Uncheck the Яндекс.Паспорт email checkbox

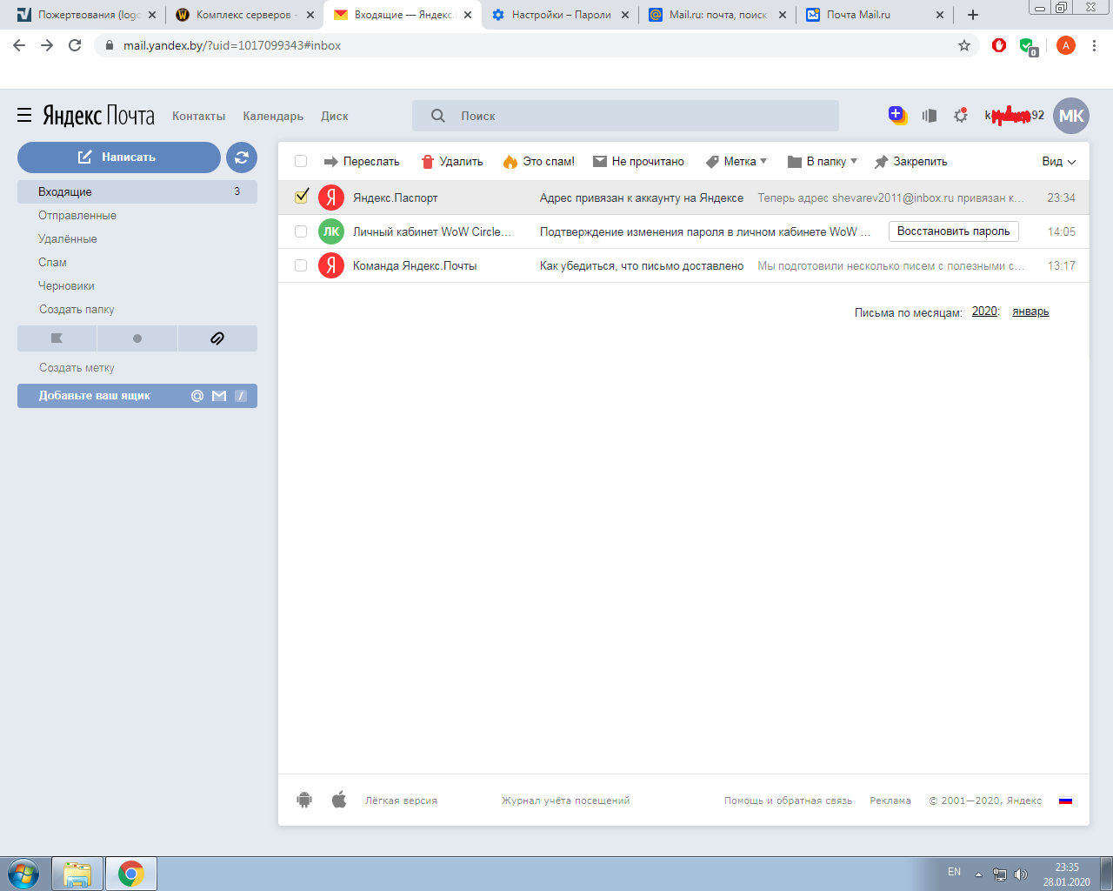tap(302, 198)
